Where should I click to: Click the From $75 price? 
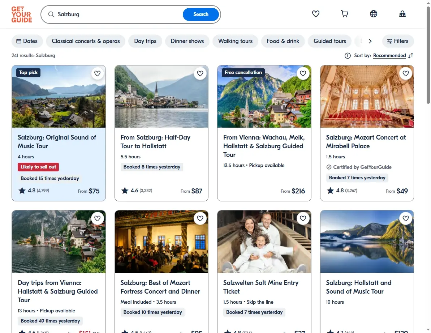(89, 191)
